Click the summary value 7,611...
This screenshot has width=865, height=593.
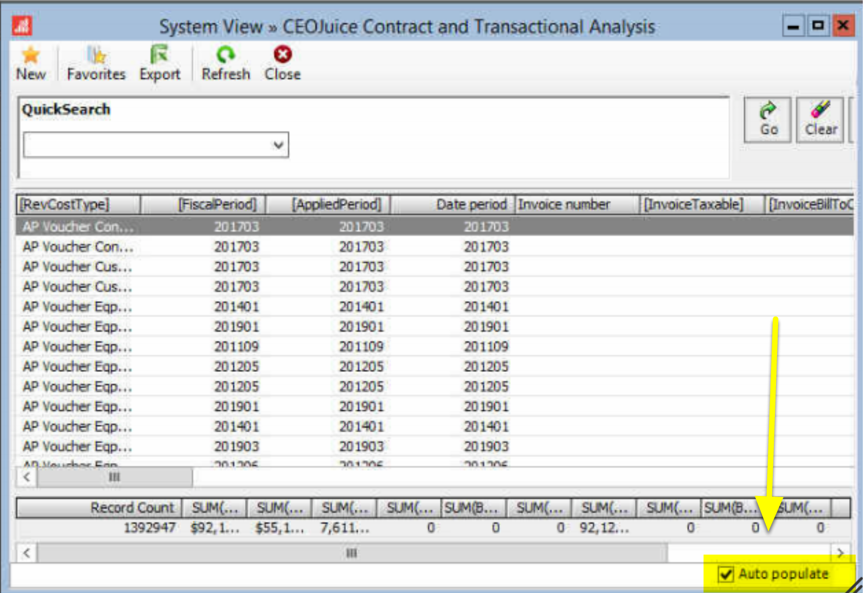pyautogui.click(x=345, y=528)
